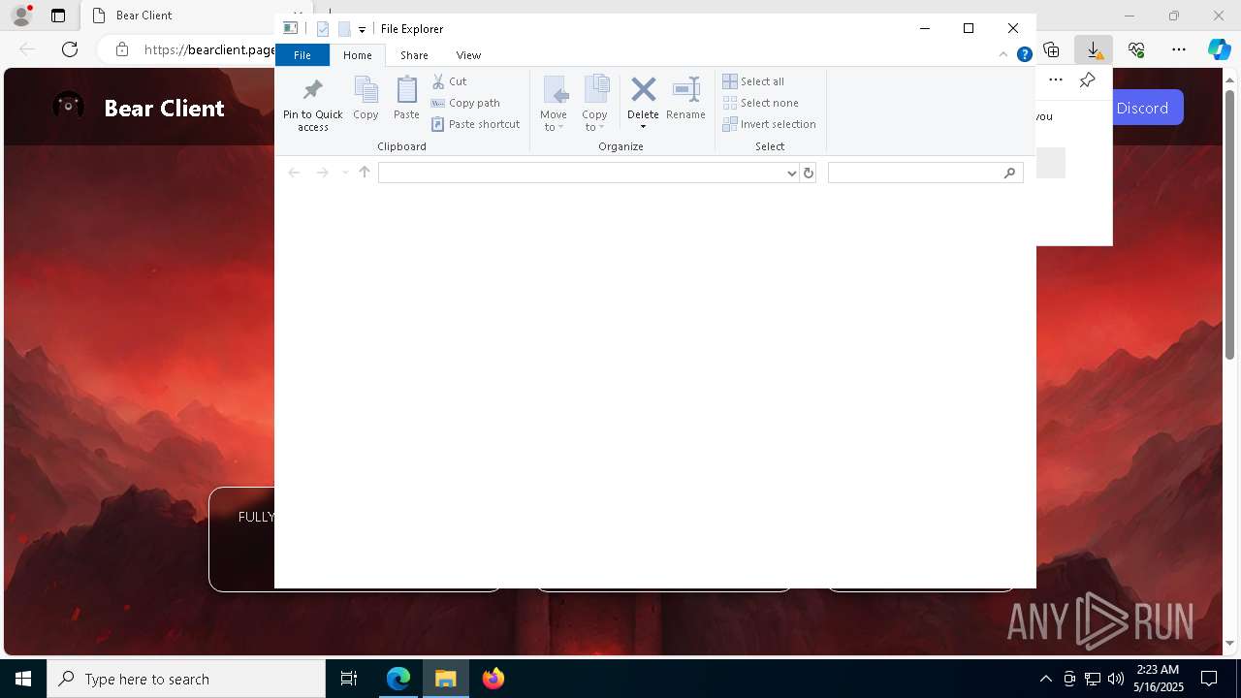This screenshot has width=1241, height=698.
Task: Show hidden system tray icons
Action: [1045, 679]
